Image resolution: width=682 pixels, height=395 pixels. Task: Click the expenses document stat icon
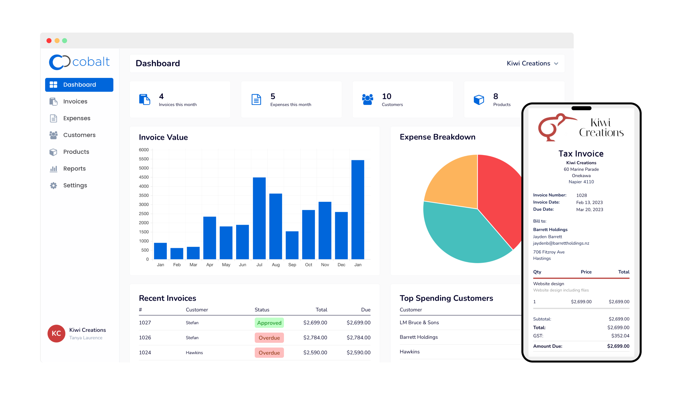[x=256, y=99]
